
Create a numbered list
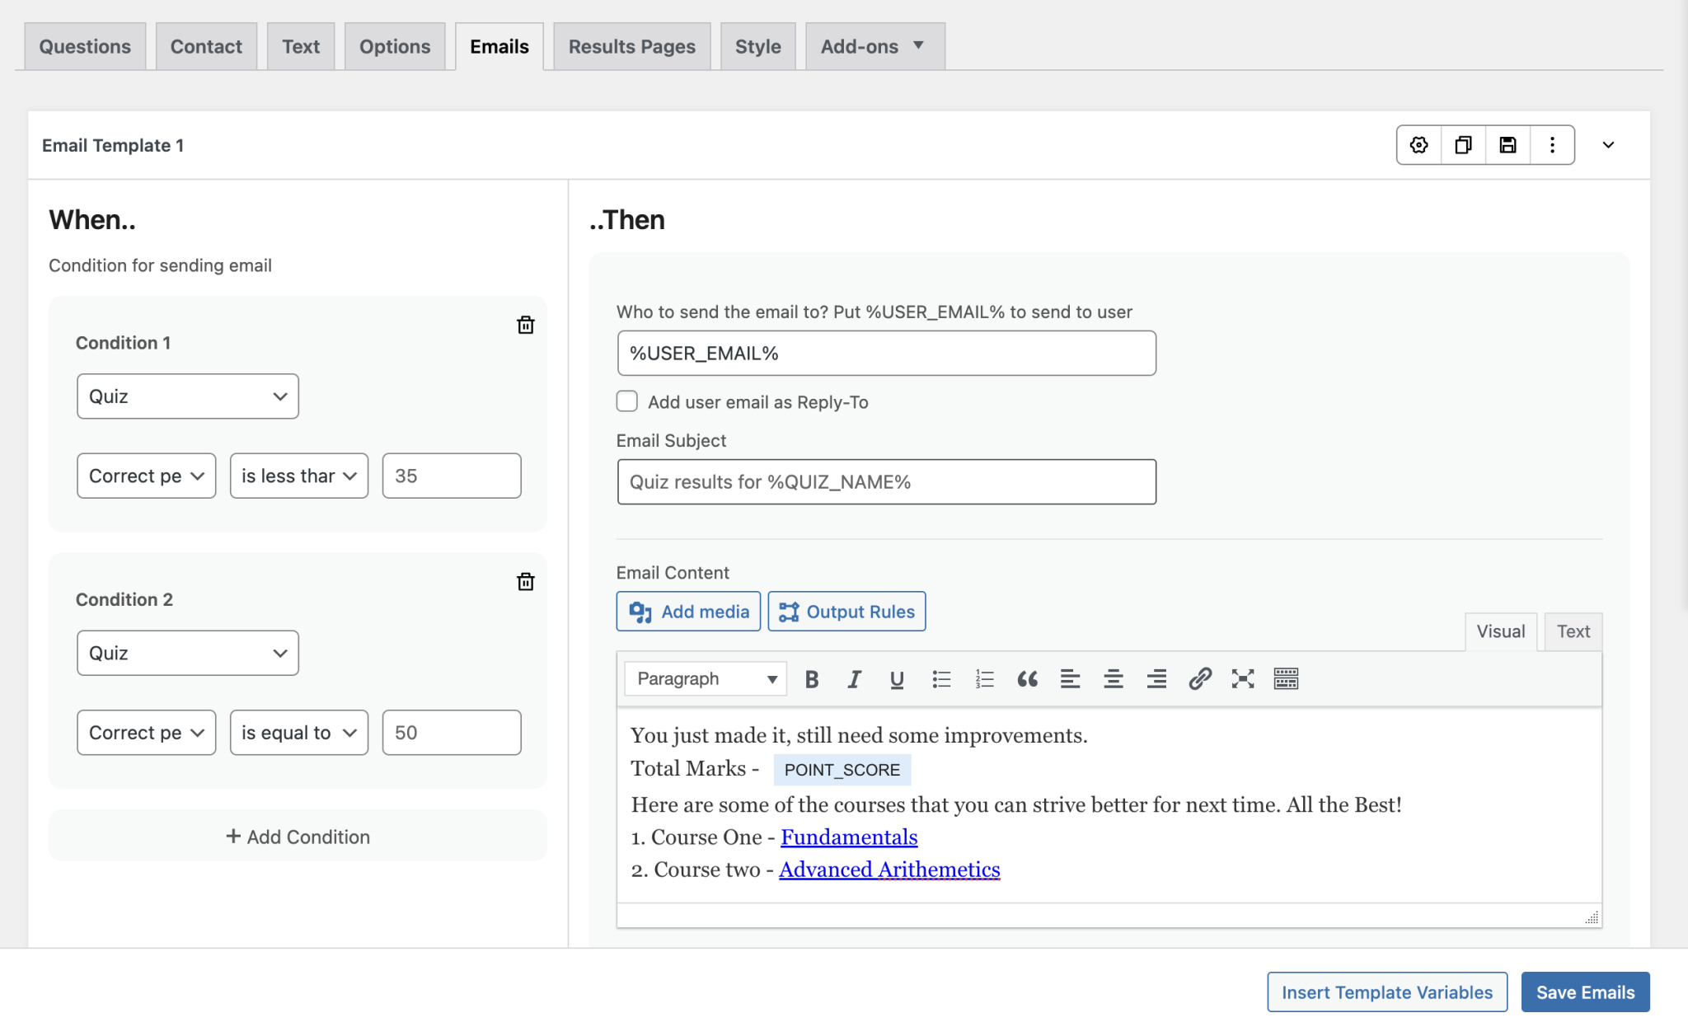[x=983, y=678]
